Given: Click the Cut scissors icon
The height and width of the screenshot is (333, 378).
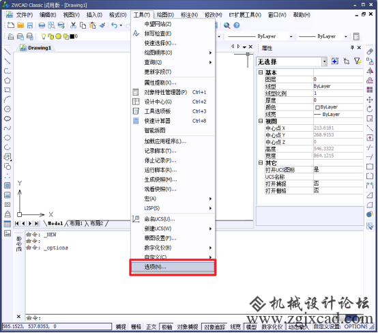Looking at the screenshot, I should click(73, 25).
